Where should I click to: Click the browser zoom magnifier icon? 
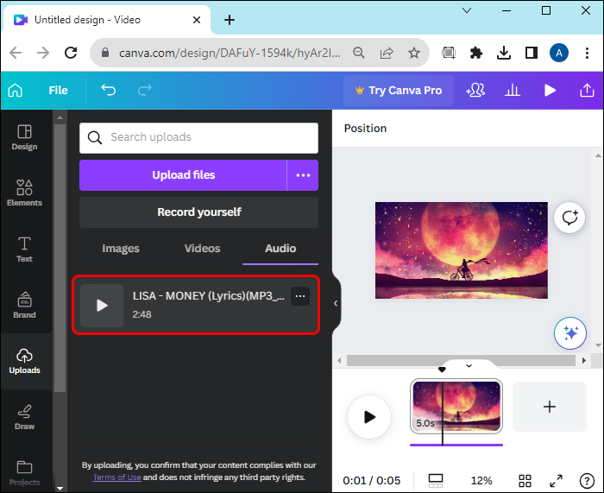coord(359,53)
